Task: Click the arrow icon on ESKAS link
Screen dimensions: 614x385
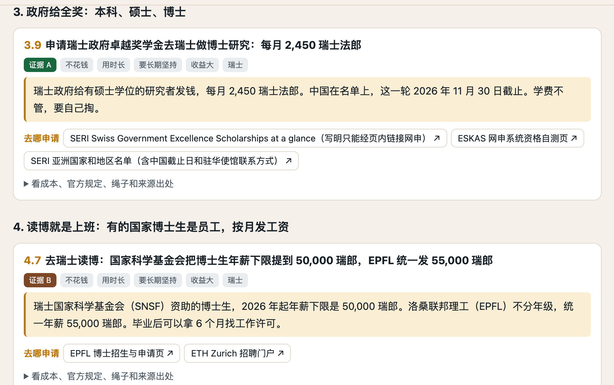Action: (574, 138)
